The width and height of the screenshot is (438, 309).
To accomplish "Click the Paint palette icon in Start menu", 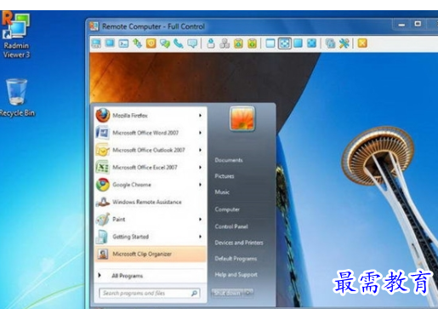I will (103, 219).
